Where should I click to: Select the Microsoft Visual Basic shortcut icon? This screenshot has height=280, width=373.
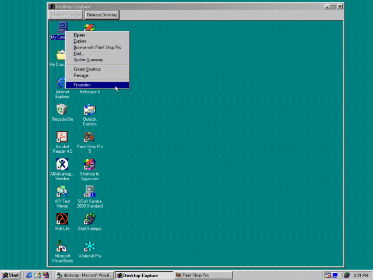click(x=62, y=247)
